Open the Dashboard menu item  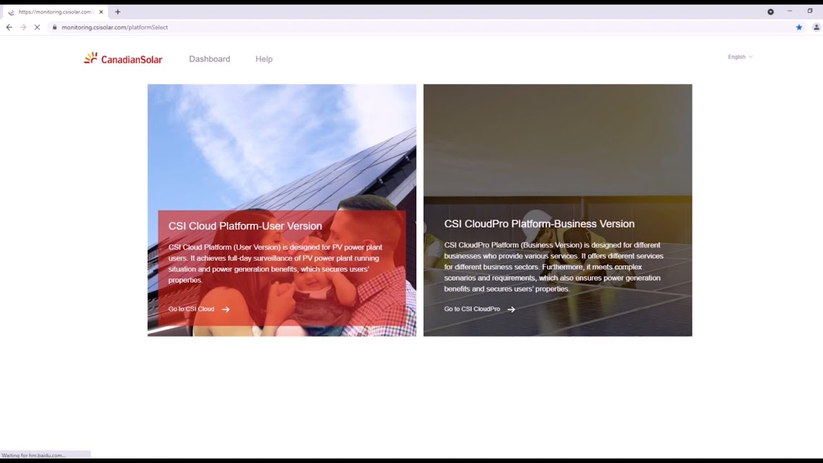tap(210, 59)
